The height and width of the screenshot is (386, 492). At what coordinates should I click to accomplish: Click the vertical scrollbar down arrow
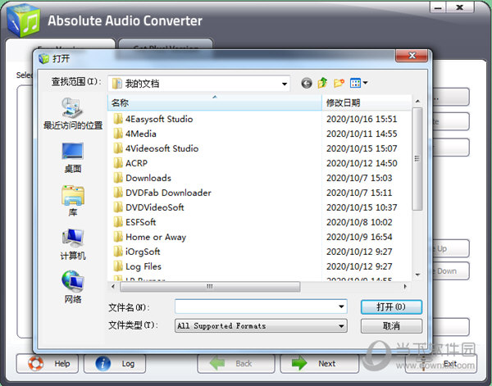[417, 275]
